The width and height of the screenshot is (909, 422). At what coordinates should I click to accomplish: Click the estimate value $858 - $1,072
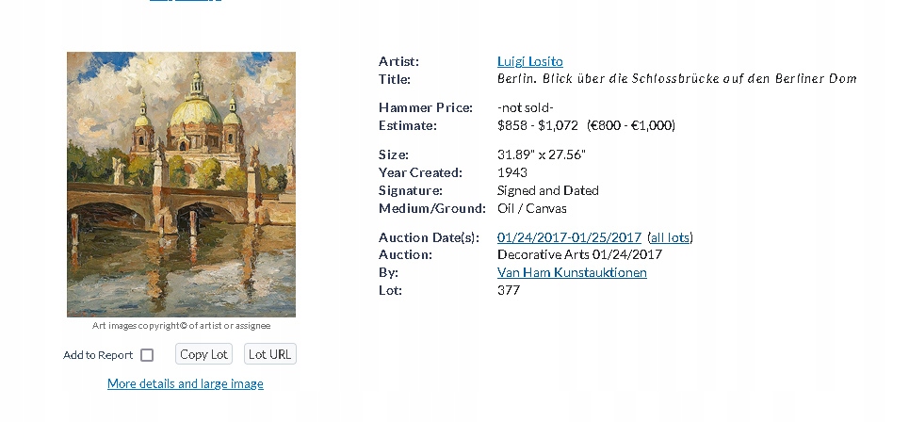point(537,125)
